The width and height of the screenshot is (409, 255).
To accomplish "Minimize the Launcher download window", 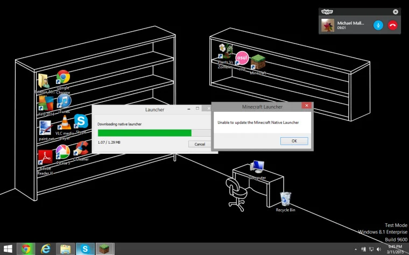I will (188, 109).
